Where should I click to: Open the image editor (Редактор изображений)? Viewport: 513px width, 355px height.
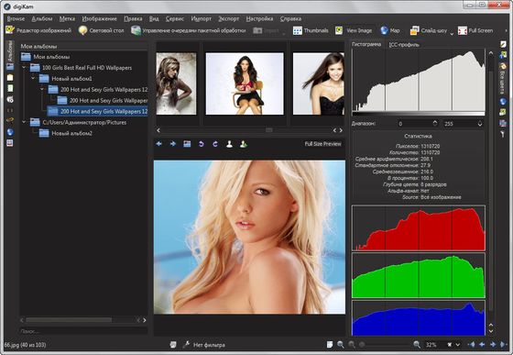[x=38, y=30]
